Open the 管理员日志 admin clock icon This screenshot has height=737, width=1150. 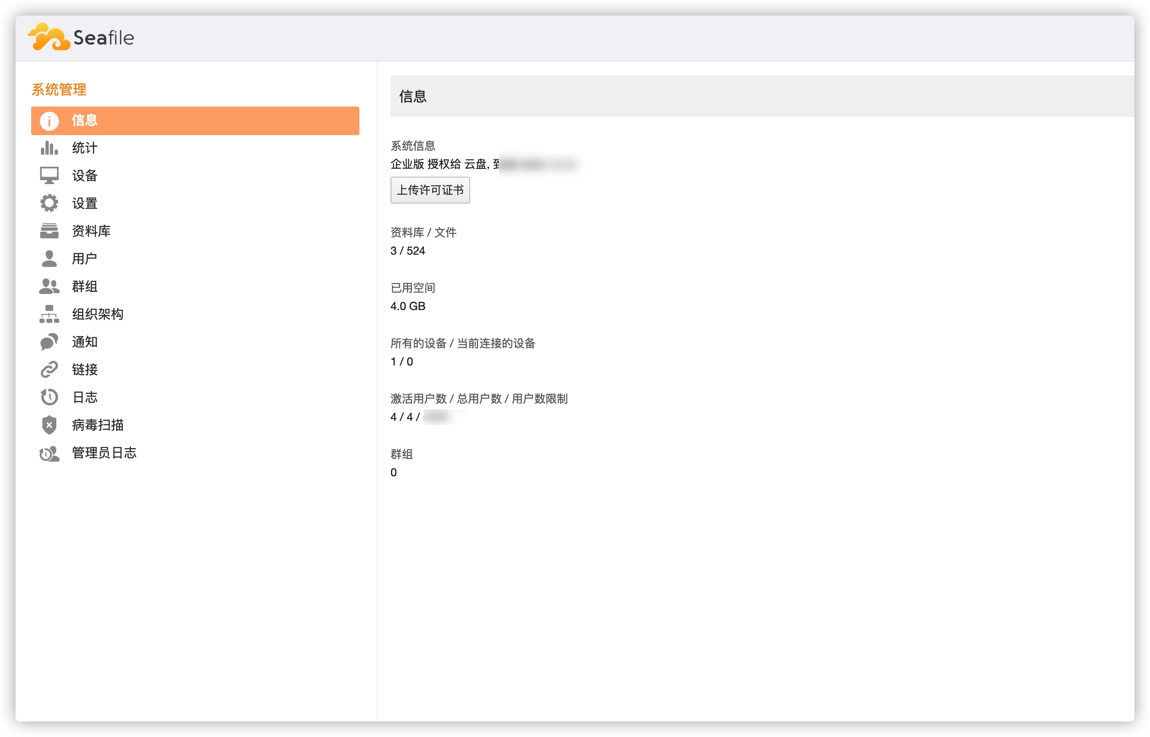[49, 453]
